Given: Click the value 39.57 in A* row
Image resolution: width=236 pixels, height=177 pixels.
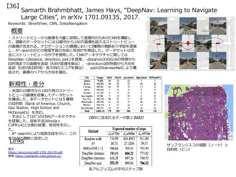Looking at the screenshot, I should click(x=144, y=143).
